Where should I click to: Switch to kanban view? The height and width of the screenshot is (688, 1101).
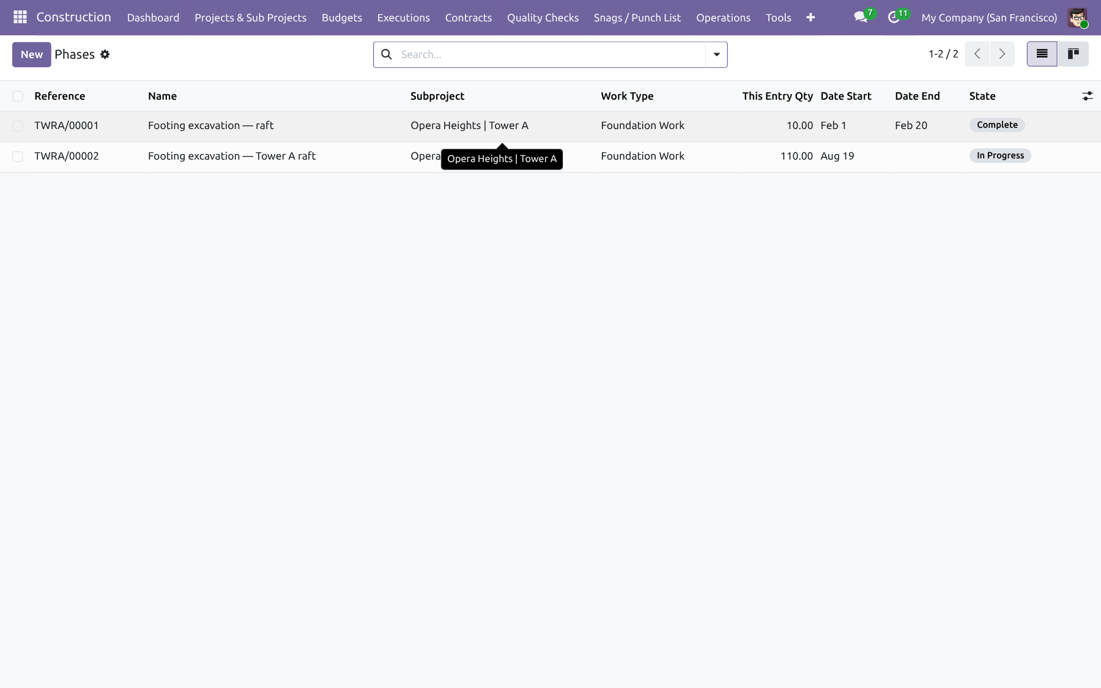tap(1073, 54)
